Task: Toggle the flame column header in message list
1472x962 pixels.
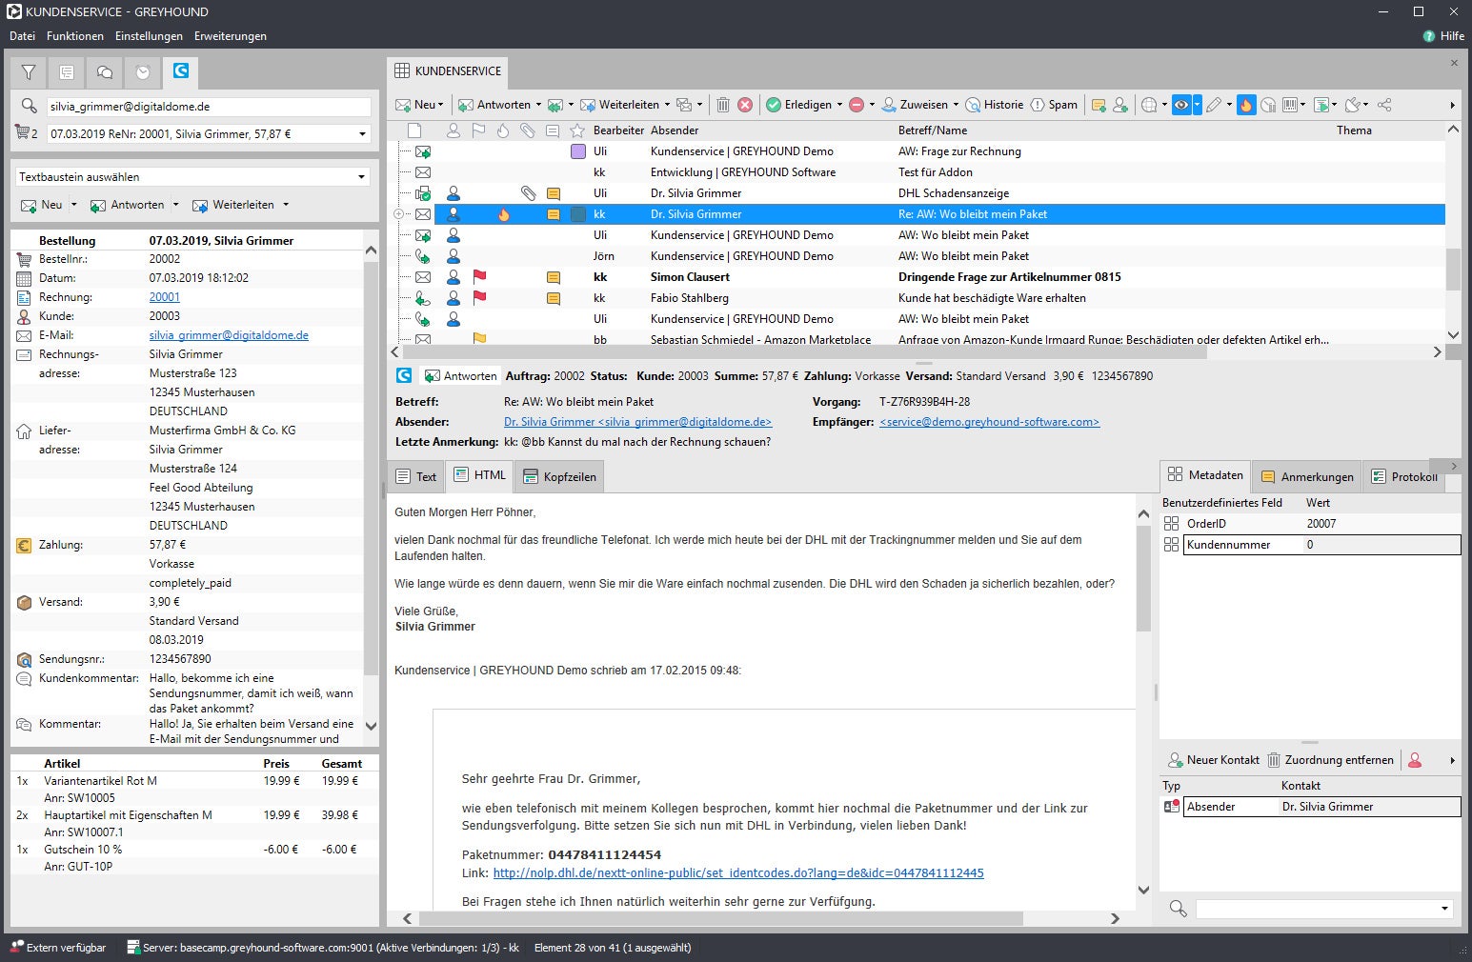Action: (x=503, y=130)
